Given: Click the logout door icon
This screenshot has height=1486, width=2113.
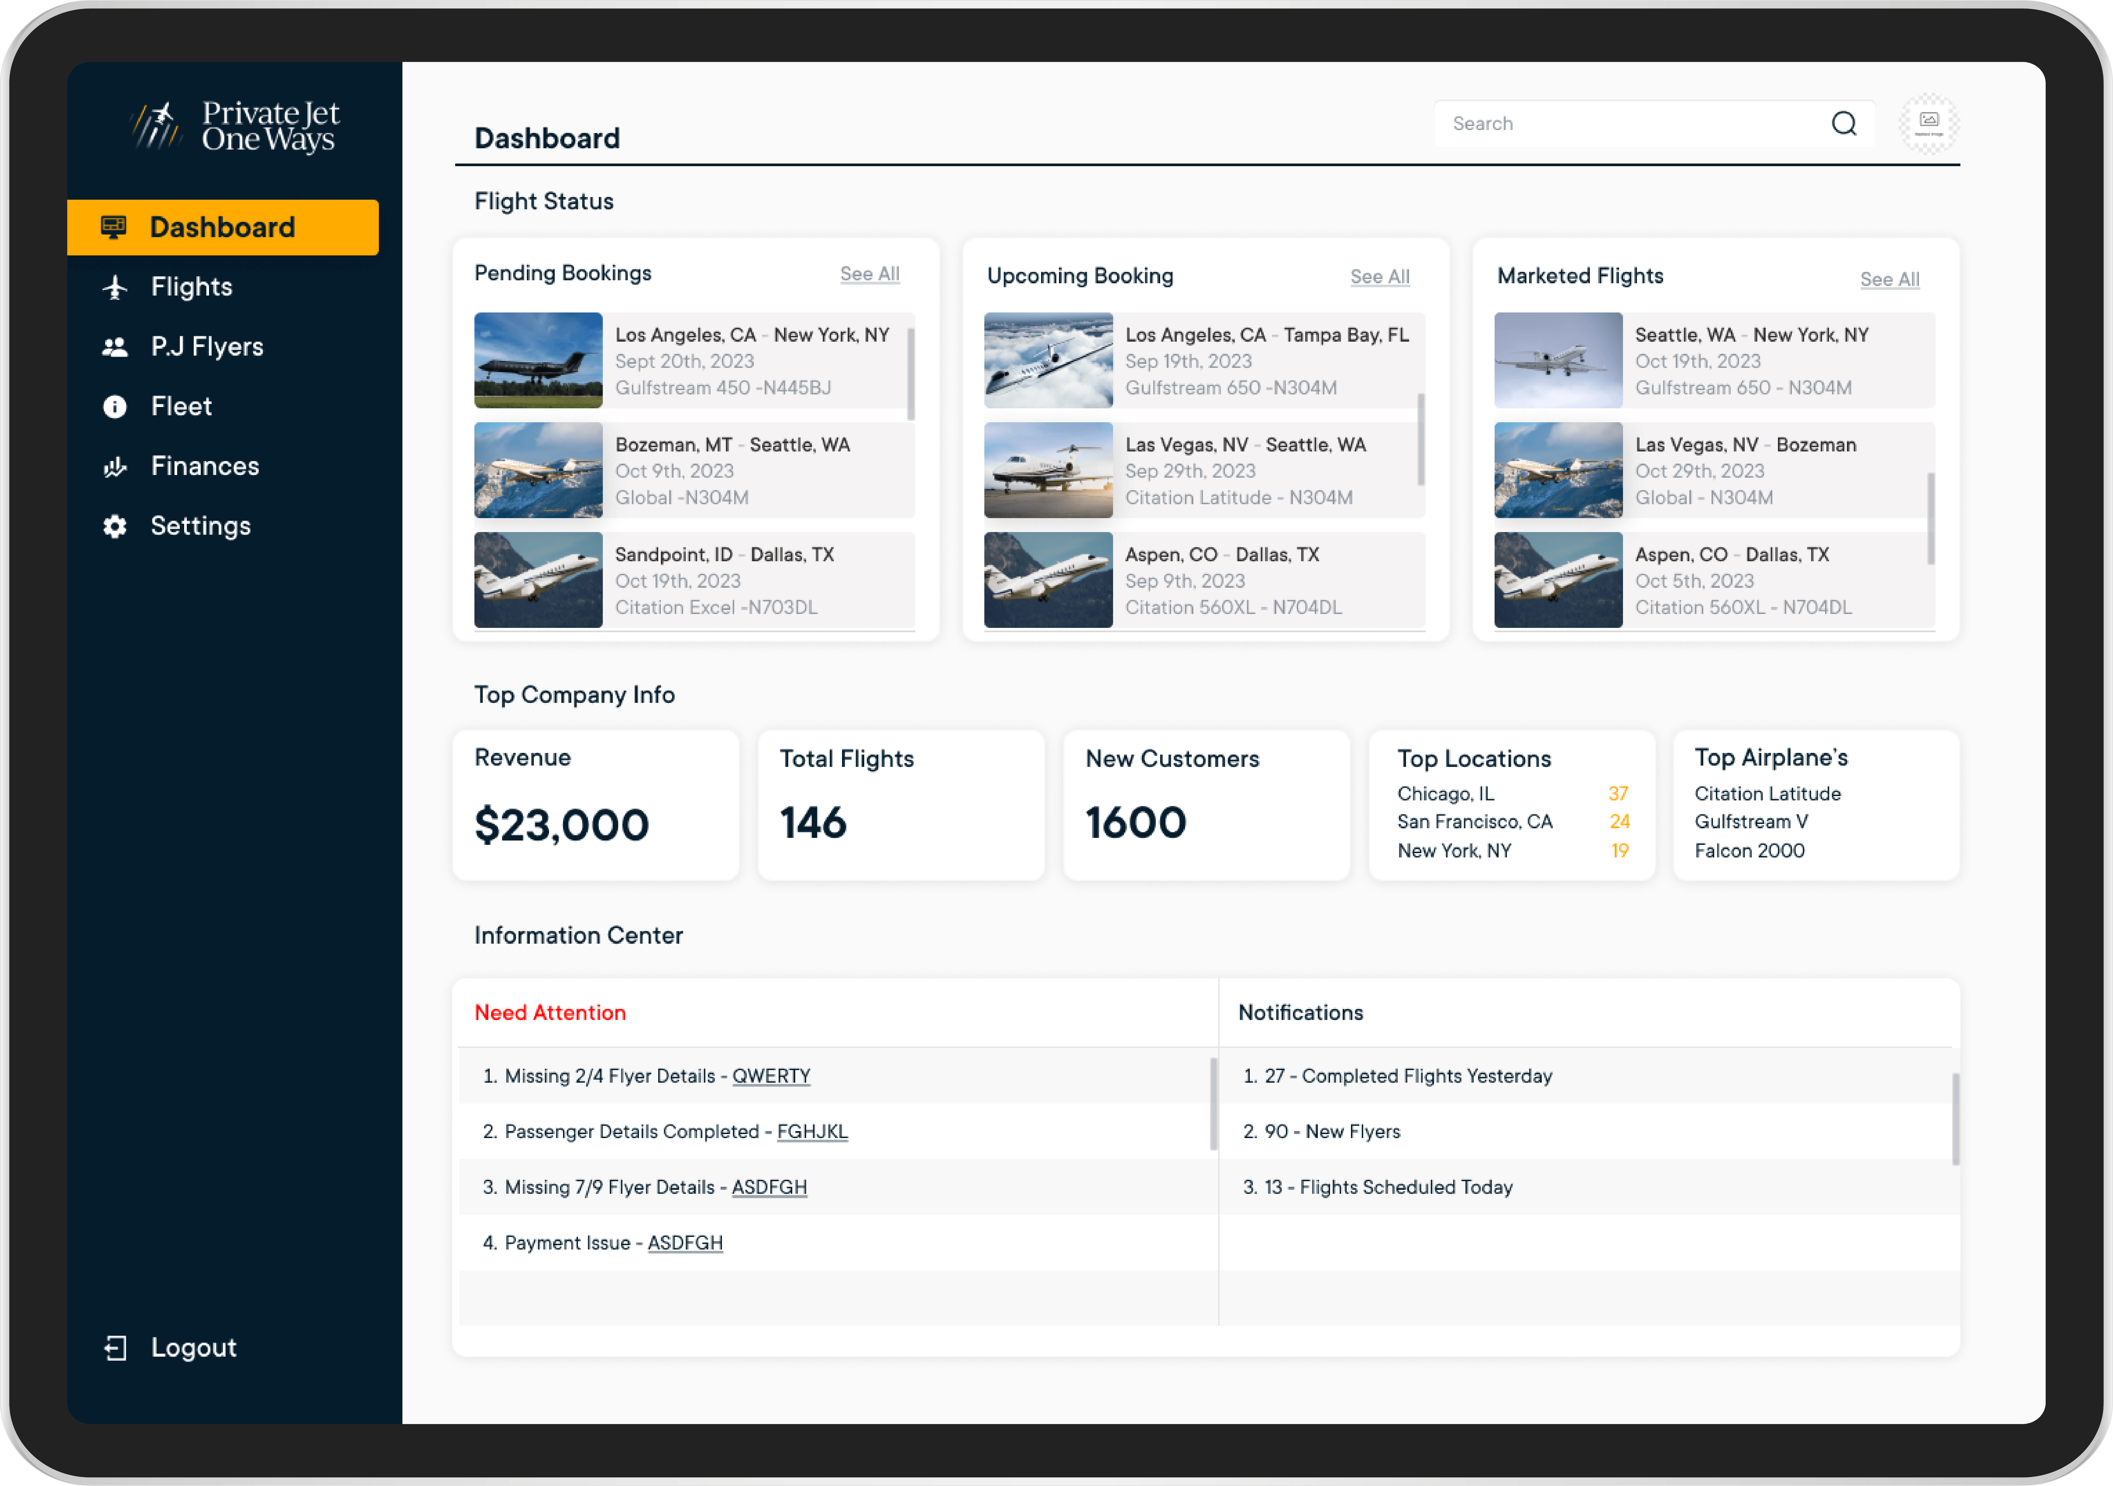Looking at the screenshot, I should 115,1348.
